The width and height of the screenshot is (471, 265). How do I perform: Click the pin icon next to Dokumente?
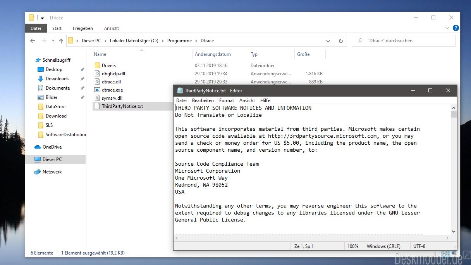(x=82, y=88)
